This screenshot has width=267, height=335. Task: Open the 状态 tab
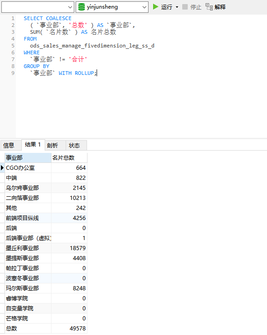(x=74, y=145)
